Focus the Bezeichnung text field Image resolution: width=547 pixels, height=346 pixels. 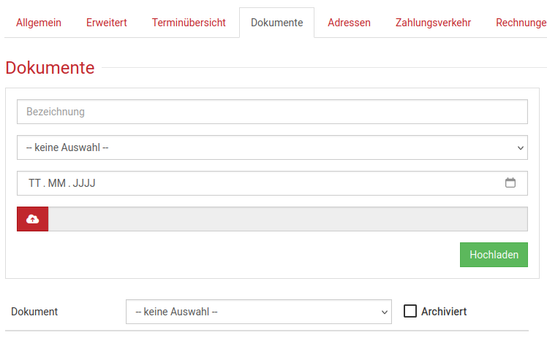pyautogui.click(x=272, y=112)
